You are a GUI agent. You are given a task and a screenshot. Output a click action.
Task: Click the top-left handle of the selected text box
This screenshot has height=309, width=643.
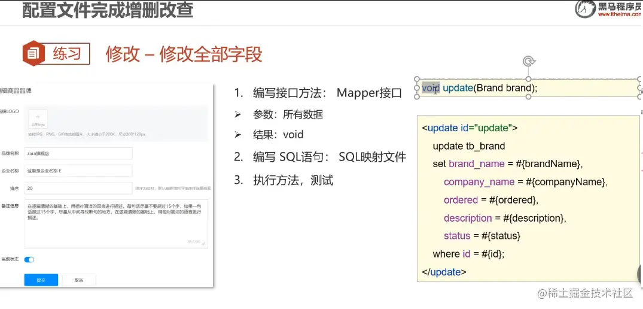418,79
